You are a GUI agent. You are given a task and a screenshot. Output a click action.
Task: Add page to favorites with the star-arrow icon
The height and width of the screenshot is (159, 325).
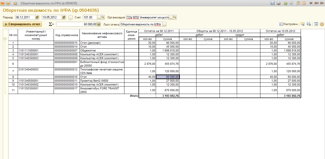[285, 3]
